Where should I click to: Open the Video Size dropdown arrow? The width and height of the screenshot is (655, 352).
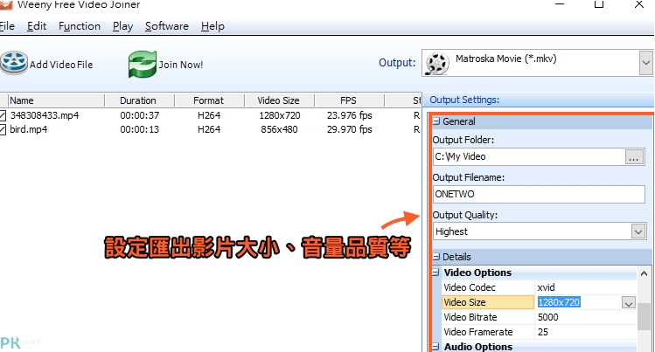click(628, 303)
